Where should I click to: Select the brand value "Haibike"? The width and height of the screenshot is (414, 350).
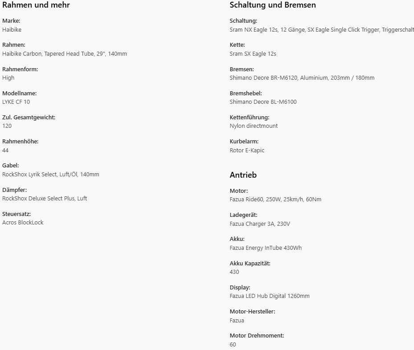pyautogui.click(x=12, y=29)
